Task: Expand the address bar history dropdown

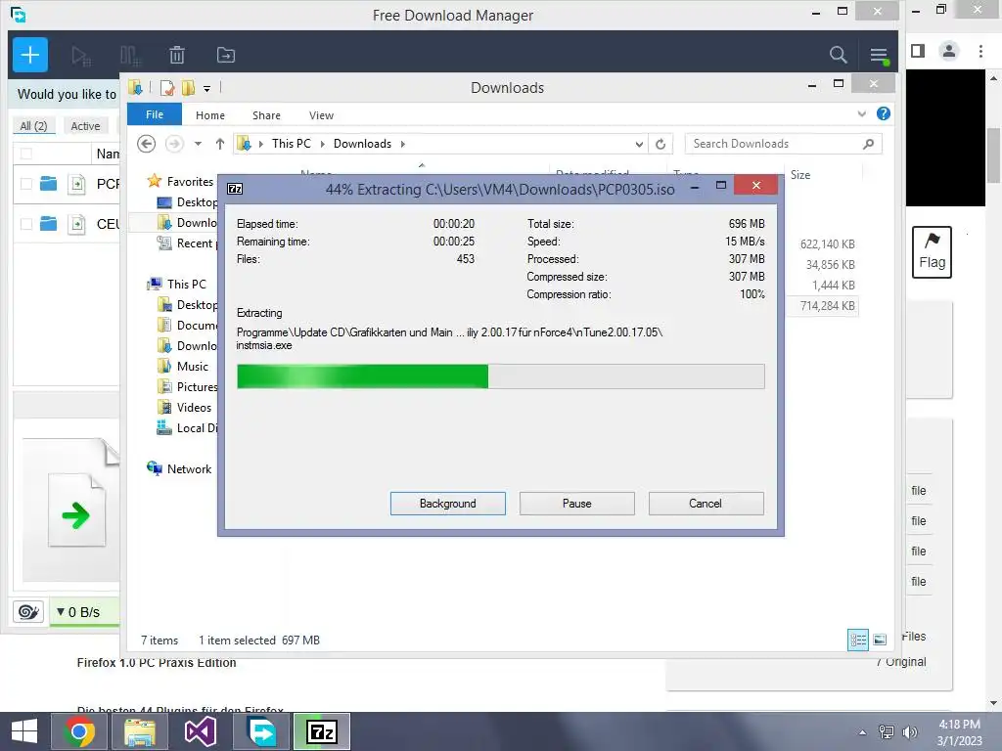Action: pyautogui.click(x=638, y=145)
